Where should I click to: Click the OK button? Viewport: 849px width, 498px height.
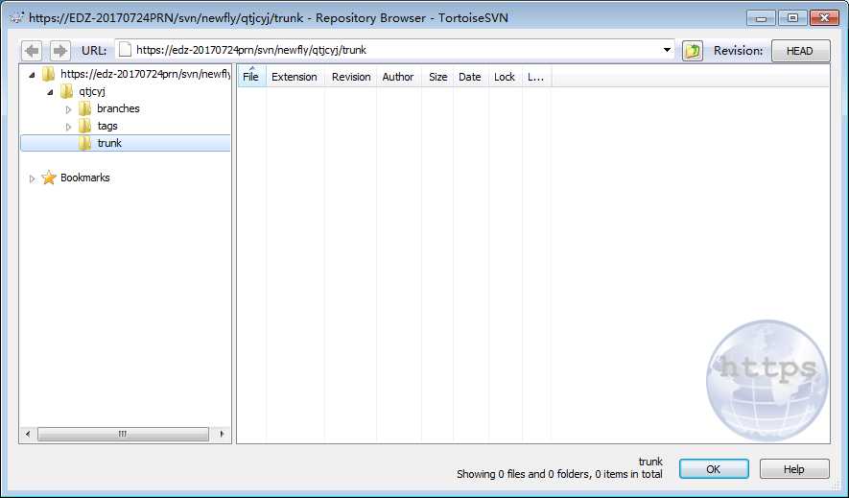pyautogui.click(x=714, y=469)
